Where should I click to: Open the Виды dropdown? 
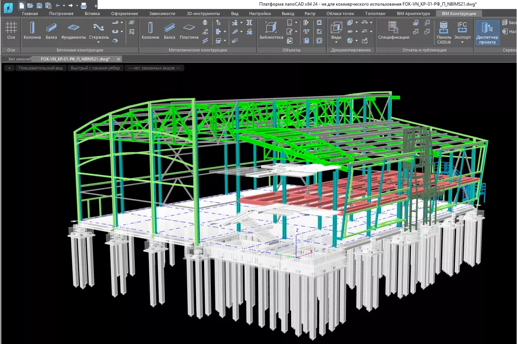(336, 42)
